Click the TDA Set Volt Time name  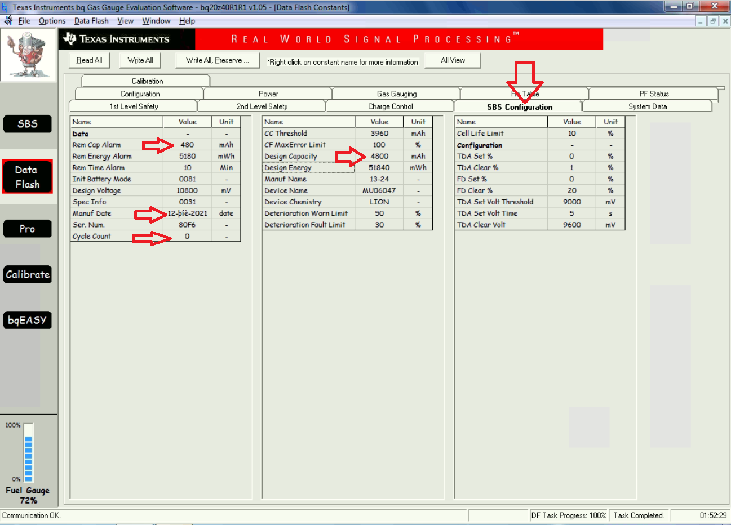click(x=487, y=213)
